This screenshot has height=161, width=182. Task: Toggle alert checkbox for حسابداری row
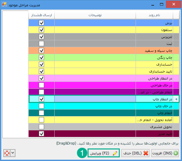pos(41,64)
